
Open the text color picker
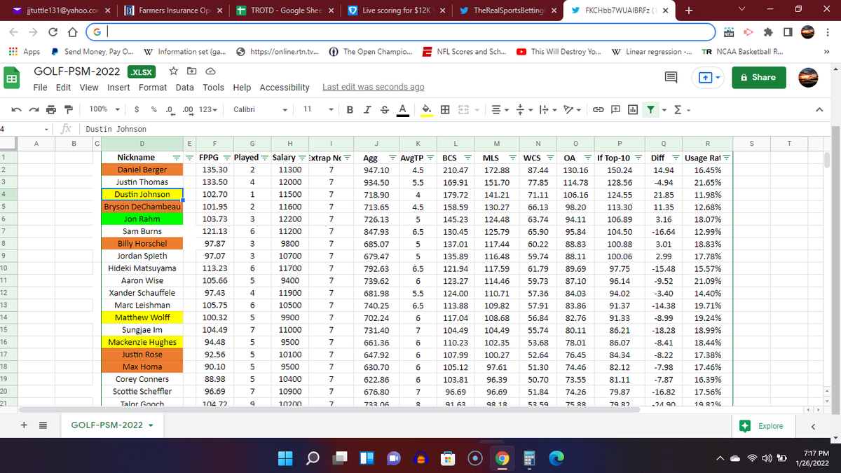coord(403,109)
